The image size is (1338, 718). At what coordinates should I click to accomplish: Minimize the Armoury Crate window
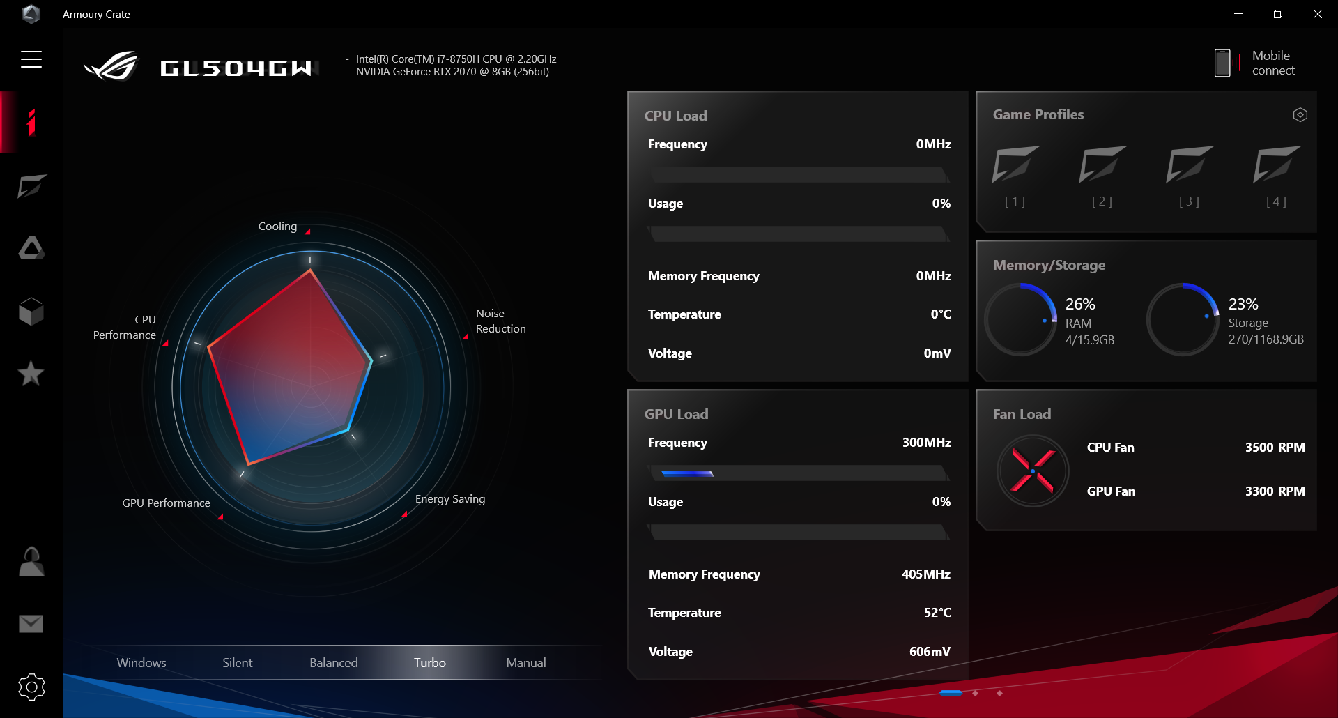(x=1238, y=14)
